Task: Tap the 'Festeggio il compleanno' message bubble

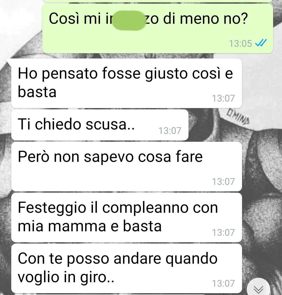Action: pyautogui.click(x=127, y=217)
